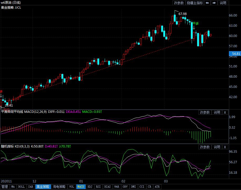Switch to the 海龟策略 tab
Screen dimensions: 241x190
[x=59, y=187]
